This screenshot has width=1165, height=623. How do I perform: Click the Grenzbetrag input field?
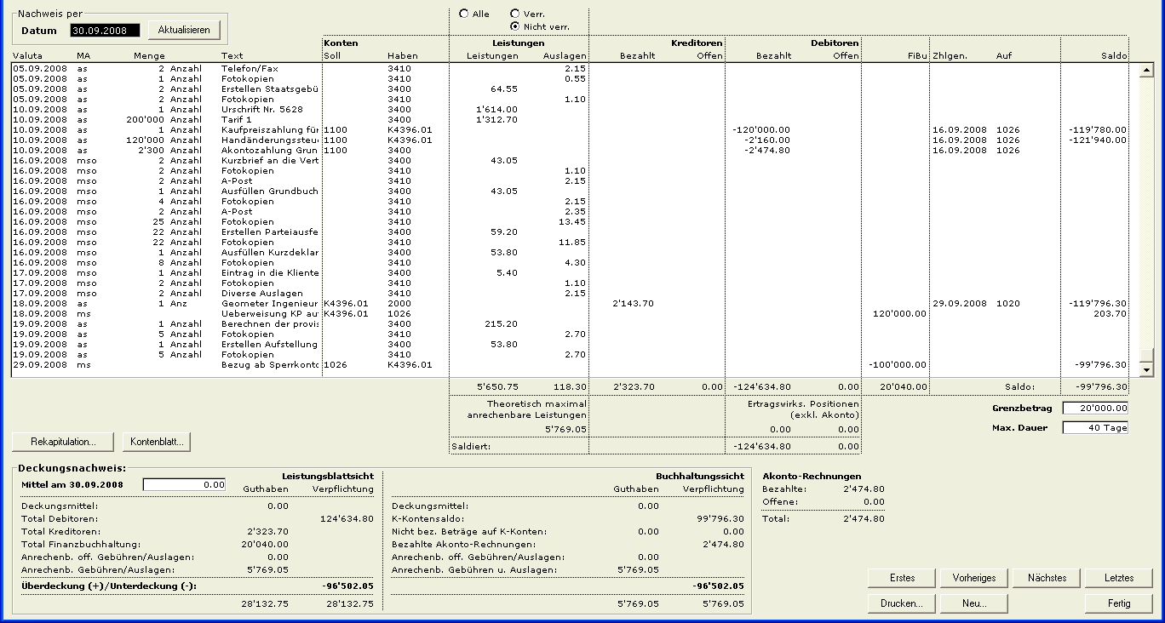tap(1095, 409)
